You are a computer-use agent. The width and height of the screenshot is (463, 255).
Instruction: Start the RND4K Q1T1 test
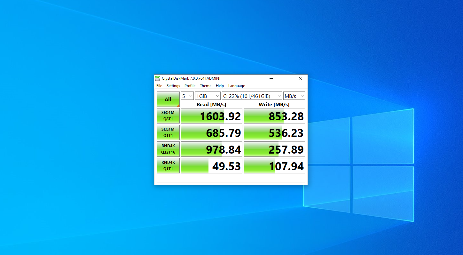168,166
